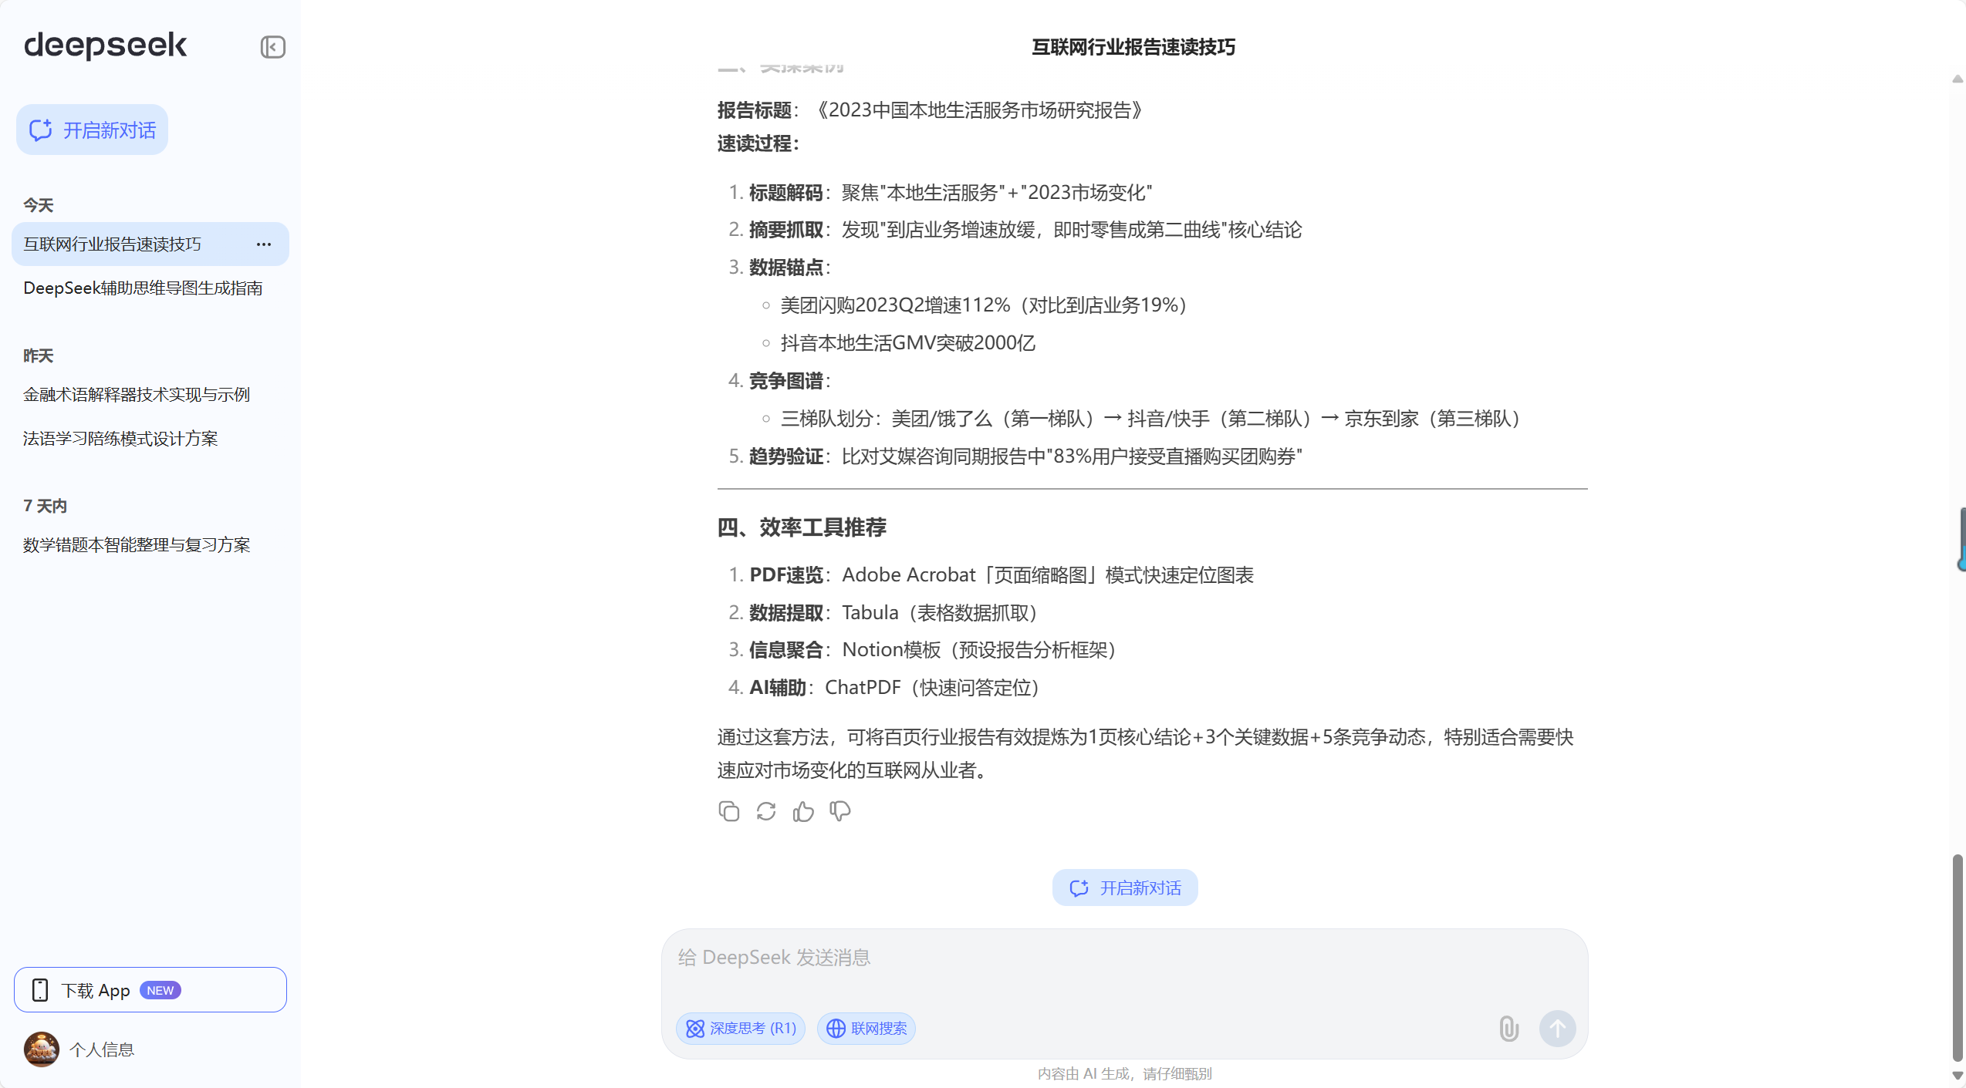Screen dimensions: 1966x1088
Task: Click the disclaimer 内容由 AI 生成，请仔细甄别
Action: pyautogui.click(x=1125, y=1074)
